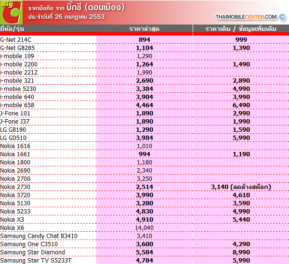Click the original price 4,290

241,244
